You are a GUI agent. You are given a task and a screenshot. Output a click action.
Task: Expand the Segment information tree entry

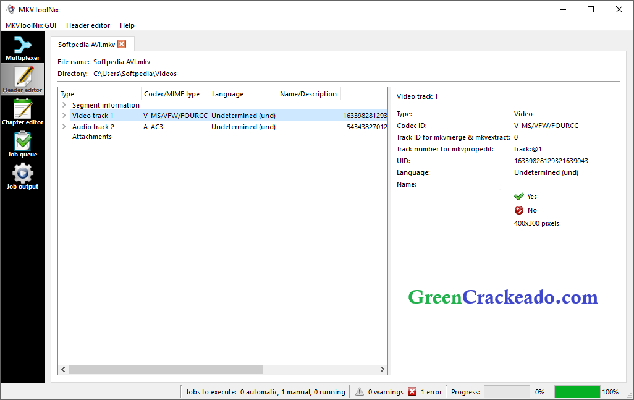pyautogui.click(x=64, y=104)
